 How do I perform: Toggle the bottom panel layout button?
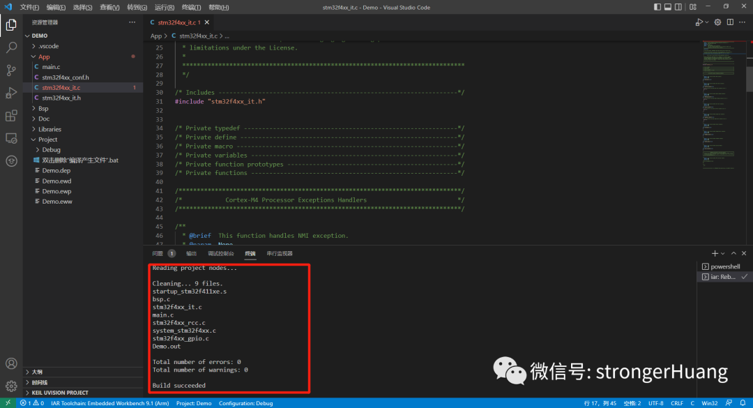[x=667, y=7]
